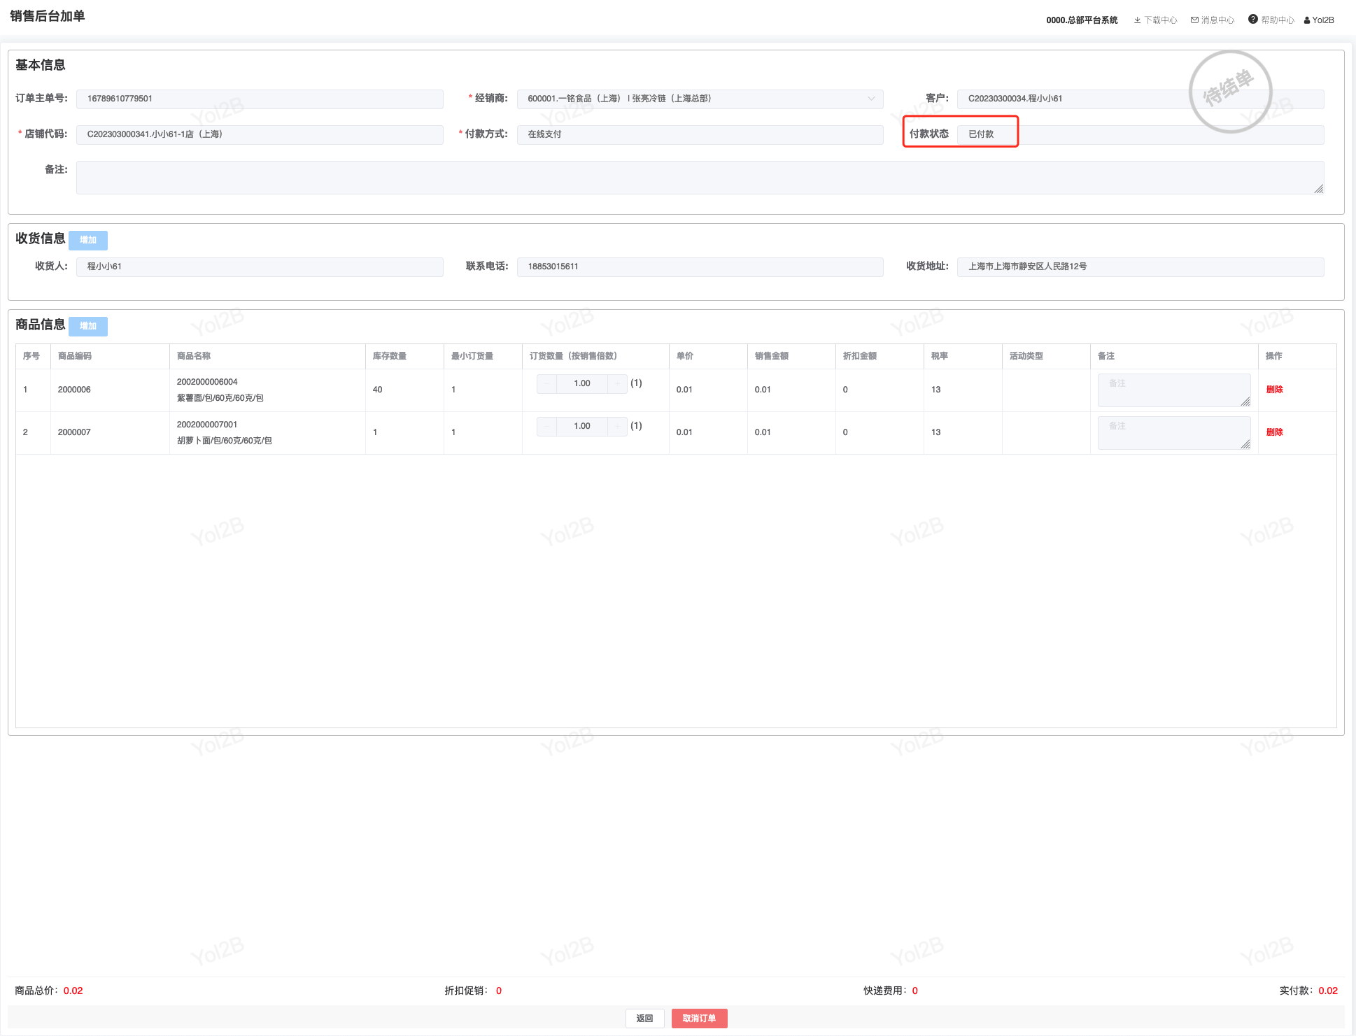This screenshot has height=1036, width=1356.
Task: Click the minus stepper for product 2000006
Action: (546, 383)
